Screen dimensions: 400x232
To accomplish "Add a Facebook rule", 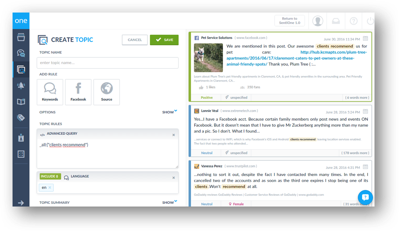I will [x=78, y=92].
